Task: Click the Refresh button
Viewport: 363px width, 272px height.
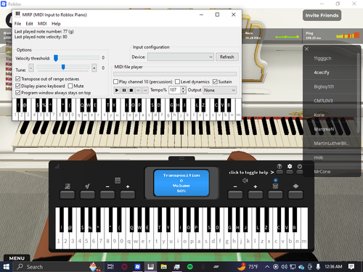Action: [x=227, y=57]
